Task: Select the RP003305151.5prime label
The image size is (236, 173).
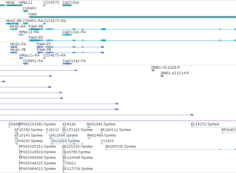Action: point(37,147)
